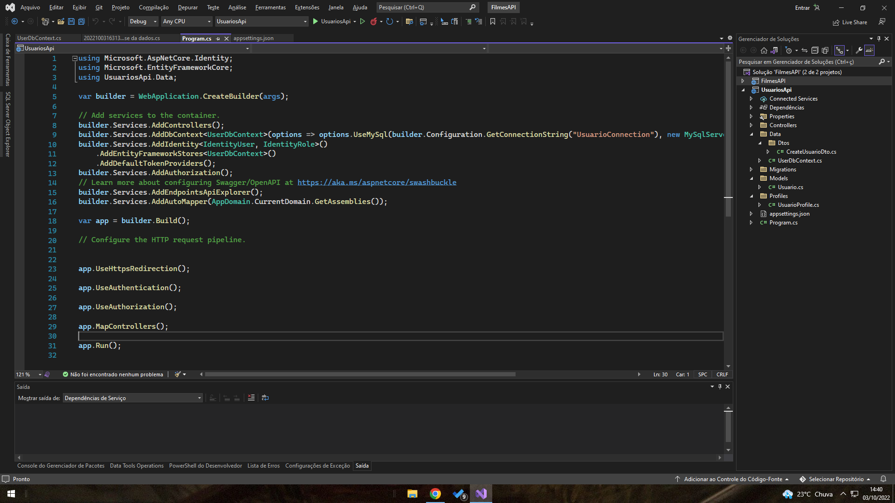The width and height of the screenshot is (895, 503).
Task: Expand the Controllers folder in Solution Explorer
Action: tap(751, 125)
